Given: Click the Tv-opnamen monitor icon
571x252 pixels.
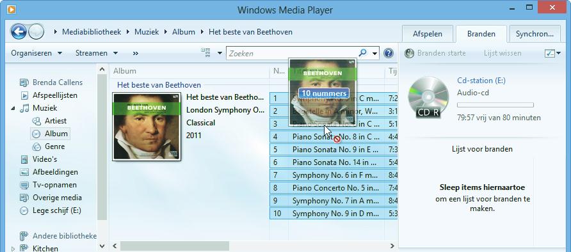Looking at the screenshot, I should [24, 185].
